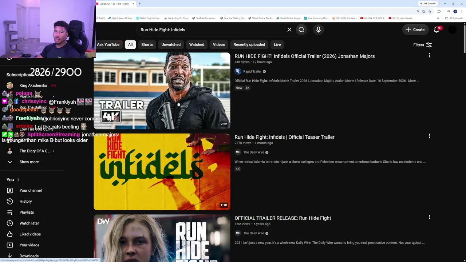466x262 pixels.
Task: Open the browser extensions puzzle icon
Action: coord(439,11)
